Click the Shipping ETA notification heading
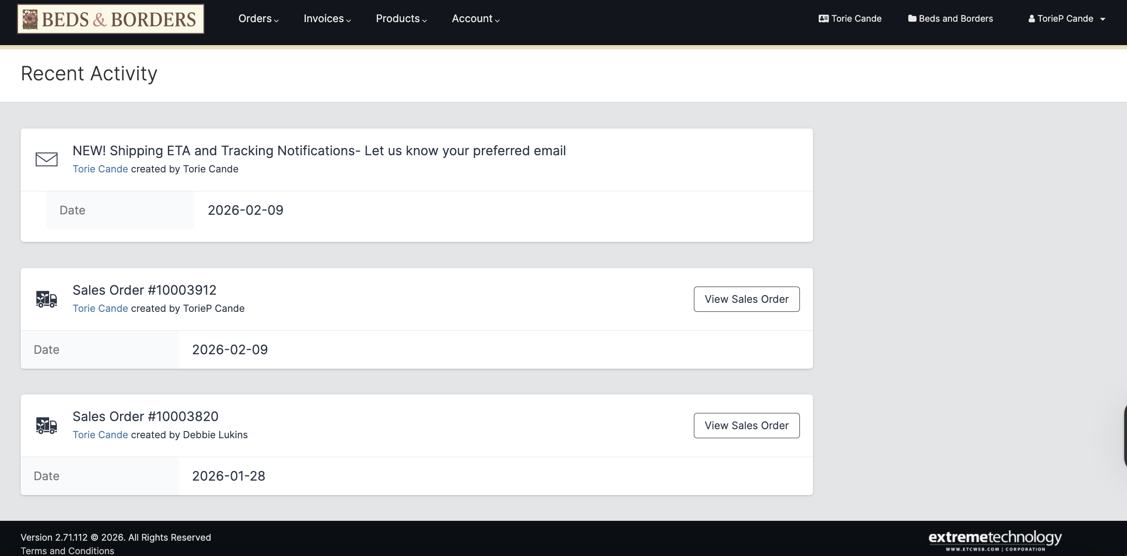 319,151
